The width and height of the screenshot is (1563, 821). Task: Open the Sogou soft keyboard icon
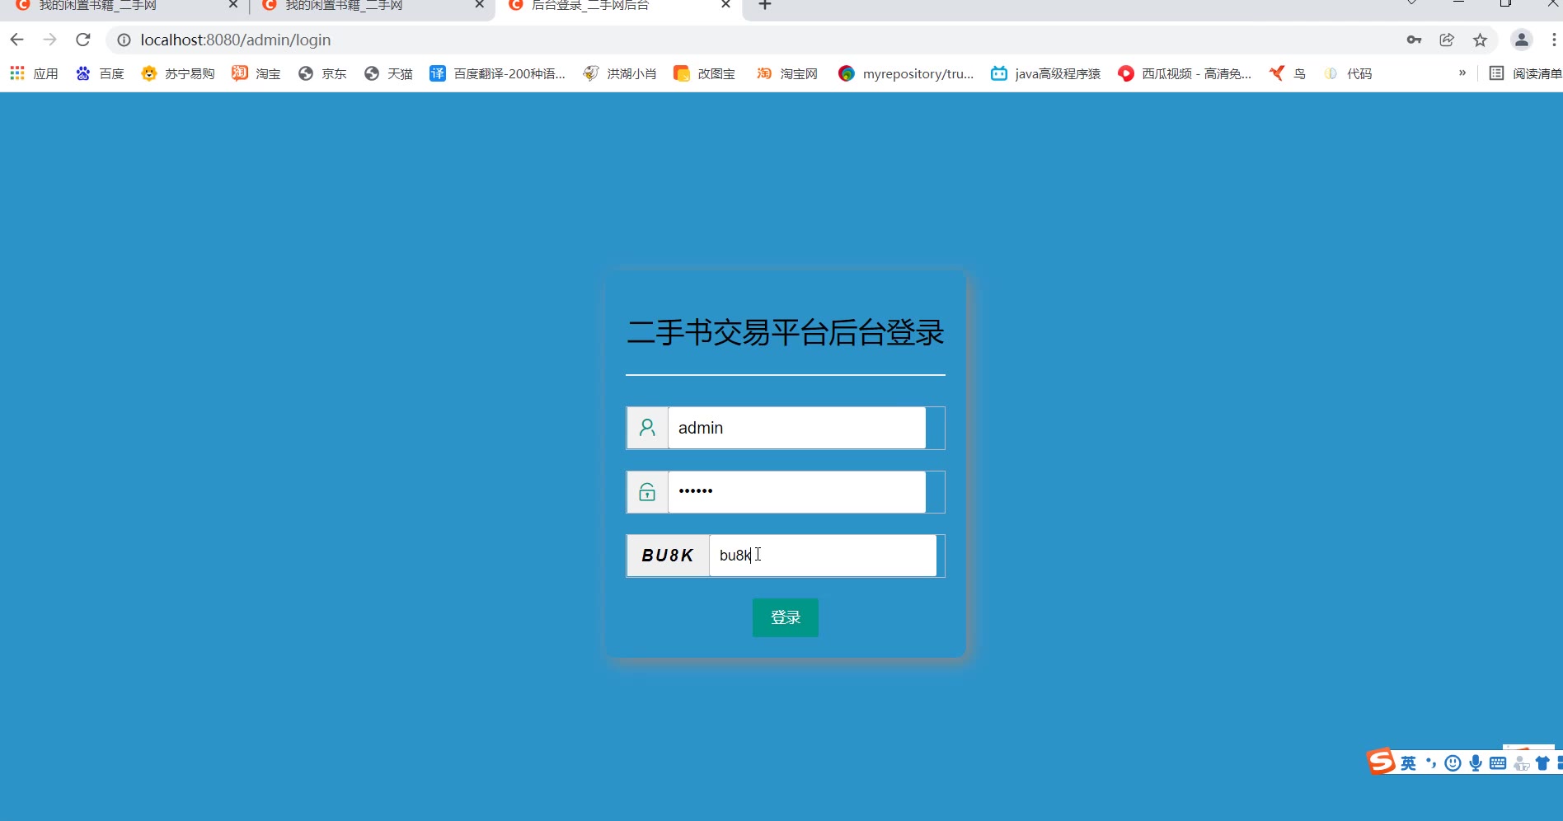(1498, 763)
